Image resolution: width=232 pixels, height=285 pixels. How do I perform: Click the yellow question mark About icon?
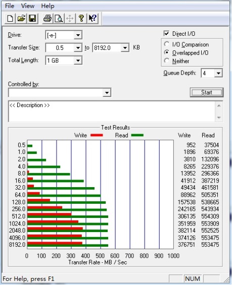[x=81, y=18]
